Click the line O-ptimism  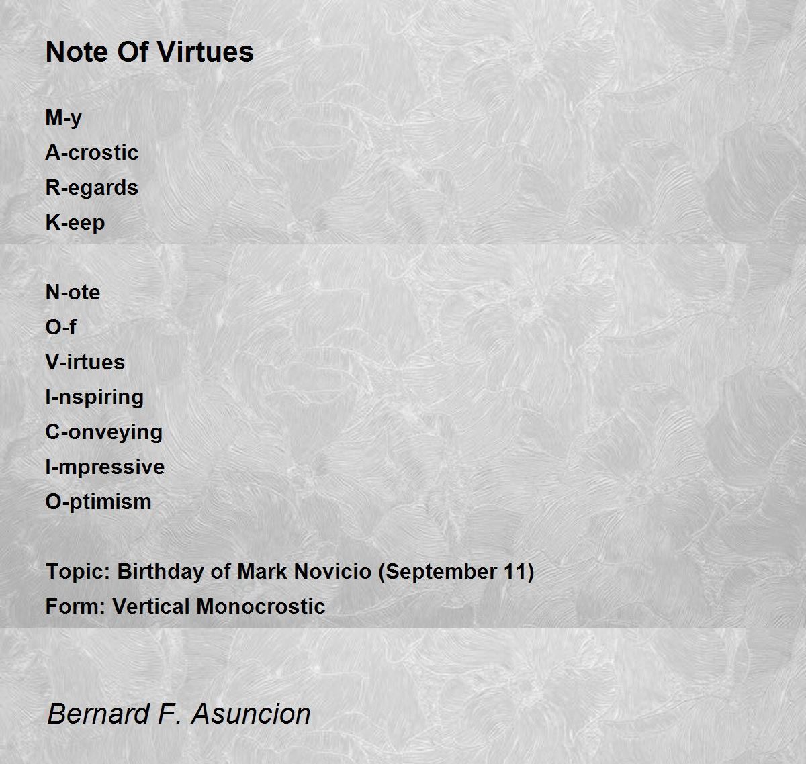click(x=98, y=502)
